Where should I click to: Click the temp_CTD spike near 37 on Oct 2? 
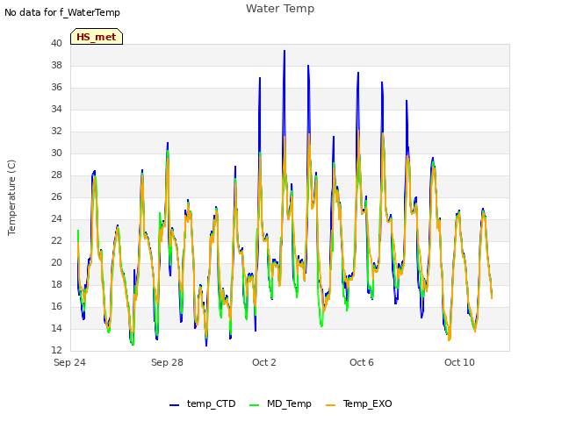coord(260,78)
